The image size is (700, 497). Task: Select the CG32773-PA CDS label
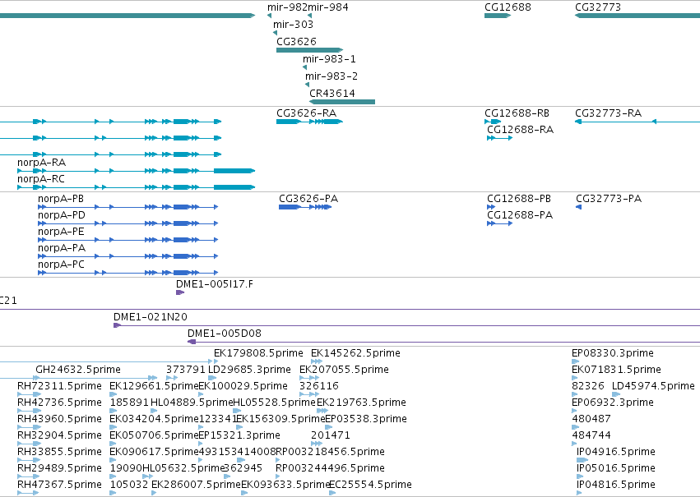[609, 198]
